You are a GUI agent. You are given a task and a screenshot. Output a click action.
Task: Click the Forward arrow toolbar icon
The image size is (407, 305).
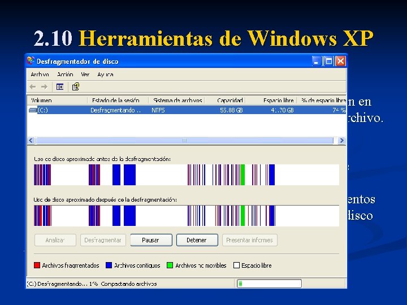[x=45, y=86]
